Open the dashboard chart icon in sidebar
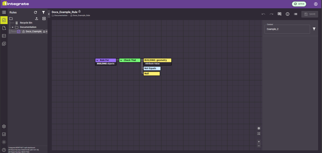Screen dimensions: 322x153 click(x=4, y=134)
